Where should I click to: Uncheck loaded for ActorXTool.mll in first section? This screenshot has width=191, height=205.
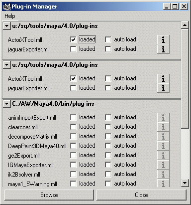[x=73, y=39]
